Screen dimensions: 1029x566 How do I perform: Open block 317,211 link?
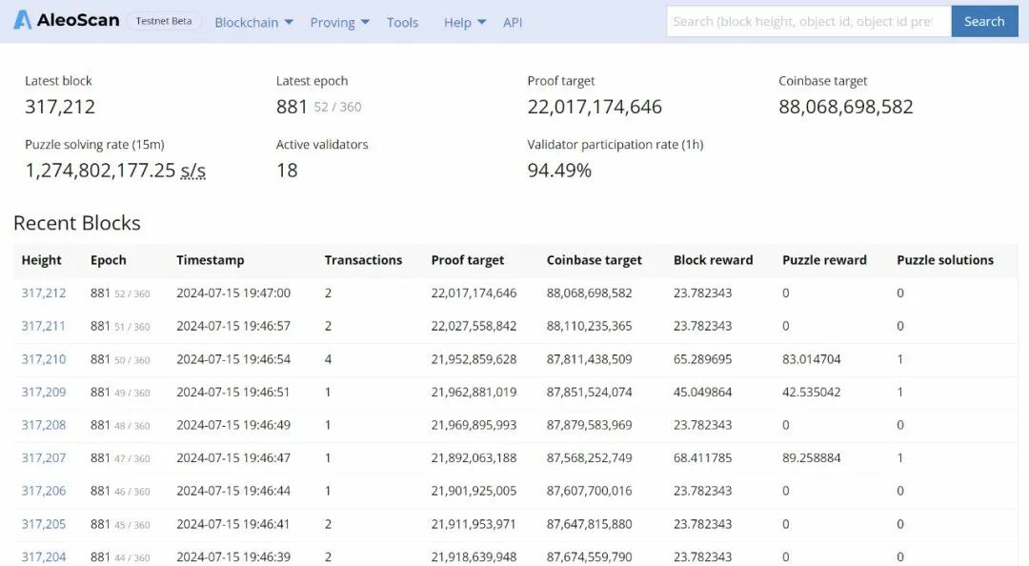(43, 326)
